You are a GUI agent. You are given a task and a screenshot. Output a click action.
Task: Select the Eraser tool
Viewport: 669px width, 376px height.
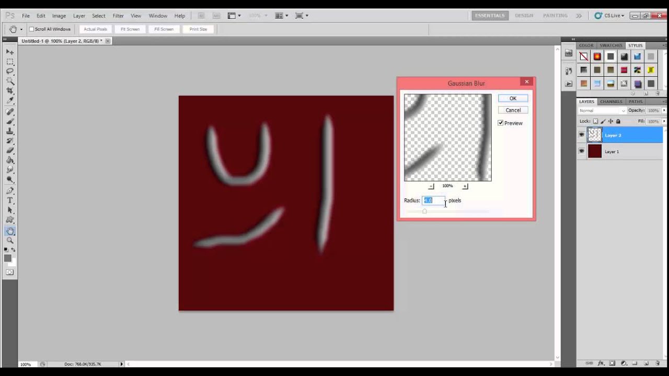(x=10, y=150)
